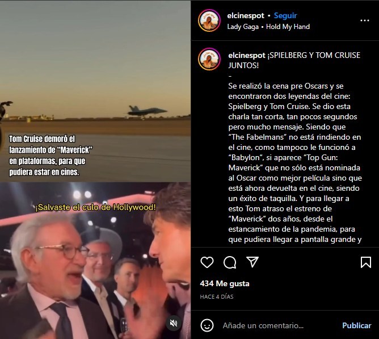Open the three-dot more options menu
This screenshot has height=339, width=379.
click(x=365, y=20)
